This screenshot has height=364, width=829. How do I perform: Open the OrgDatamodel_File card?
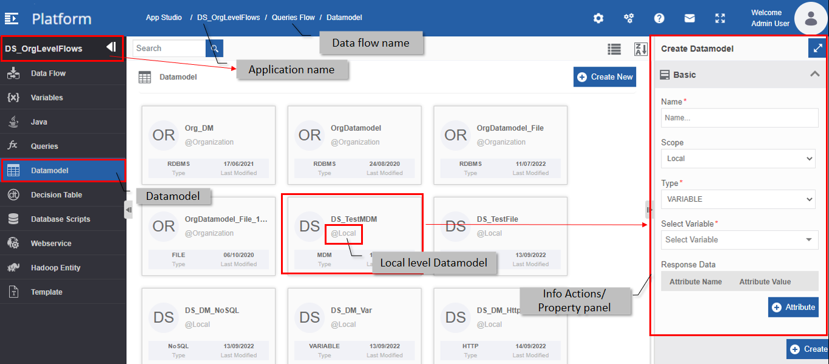(500, 145)
